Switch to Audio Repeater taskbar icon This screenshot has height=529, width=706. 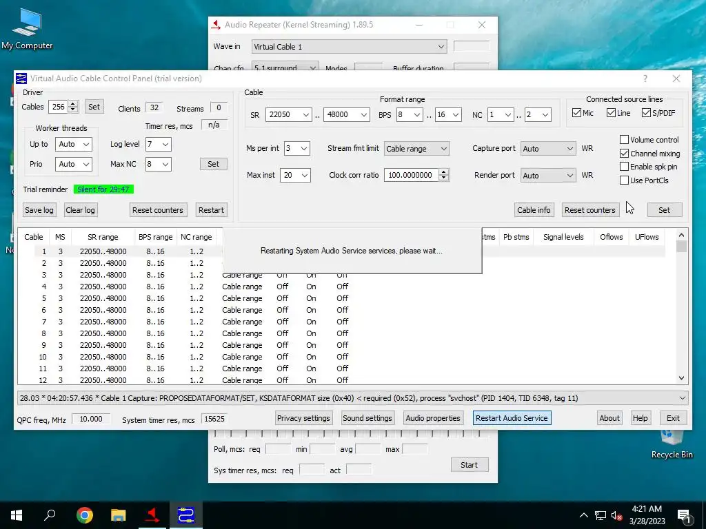[x=152, y=515]
